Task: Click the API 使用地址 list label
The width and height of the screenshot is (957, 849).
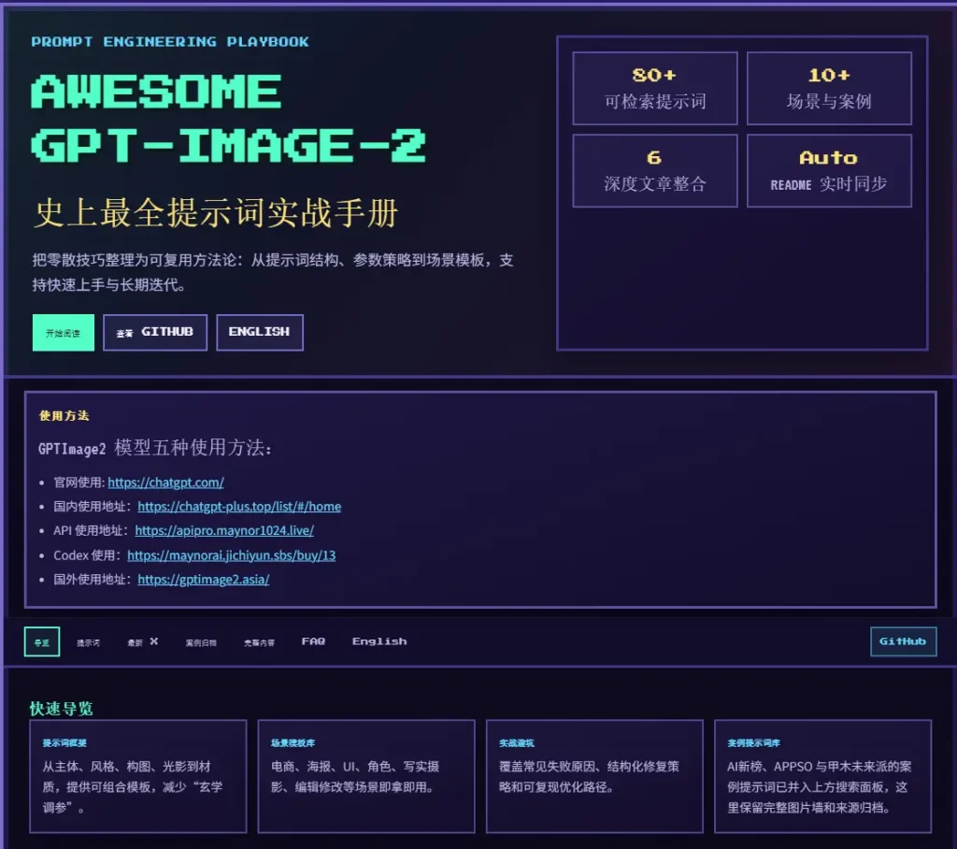Action: point(92,530)
